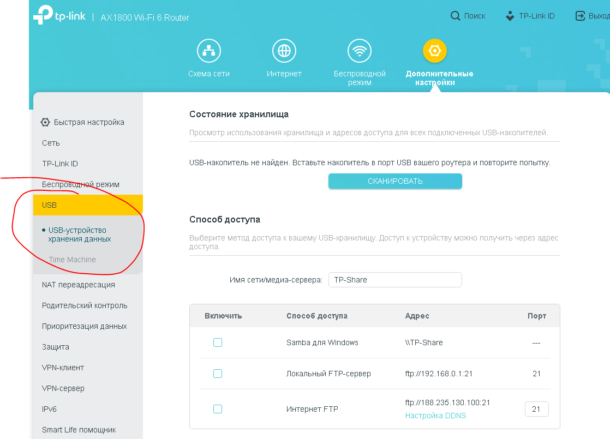Open the Internet globe icon

click(284, 51)
